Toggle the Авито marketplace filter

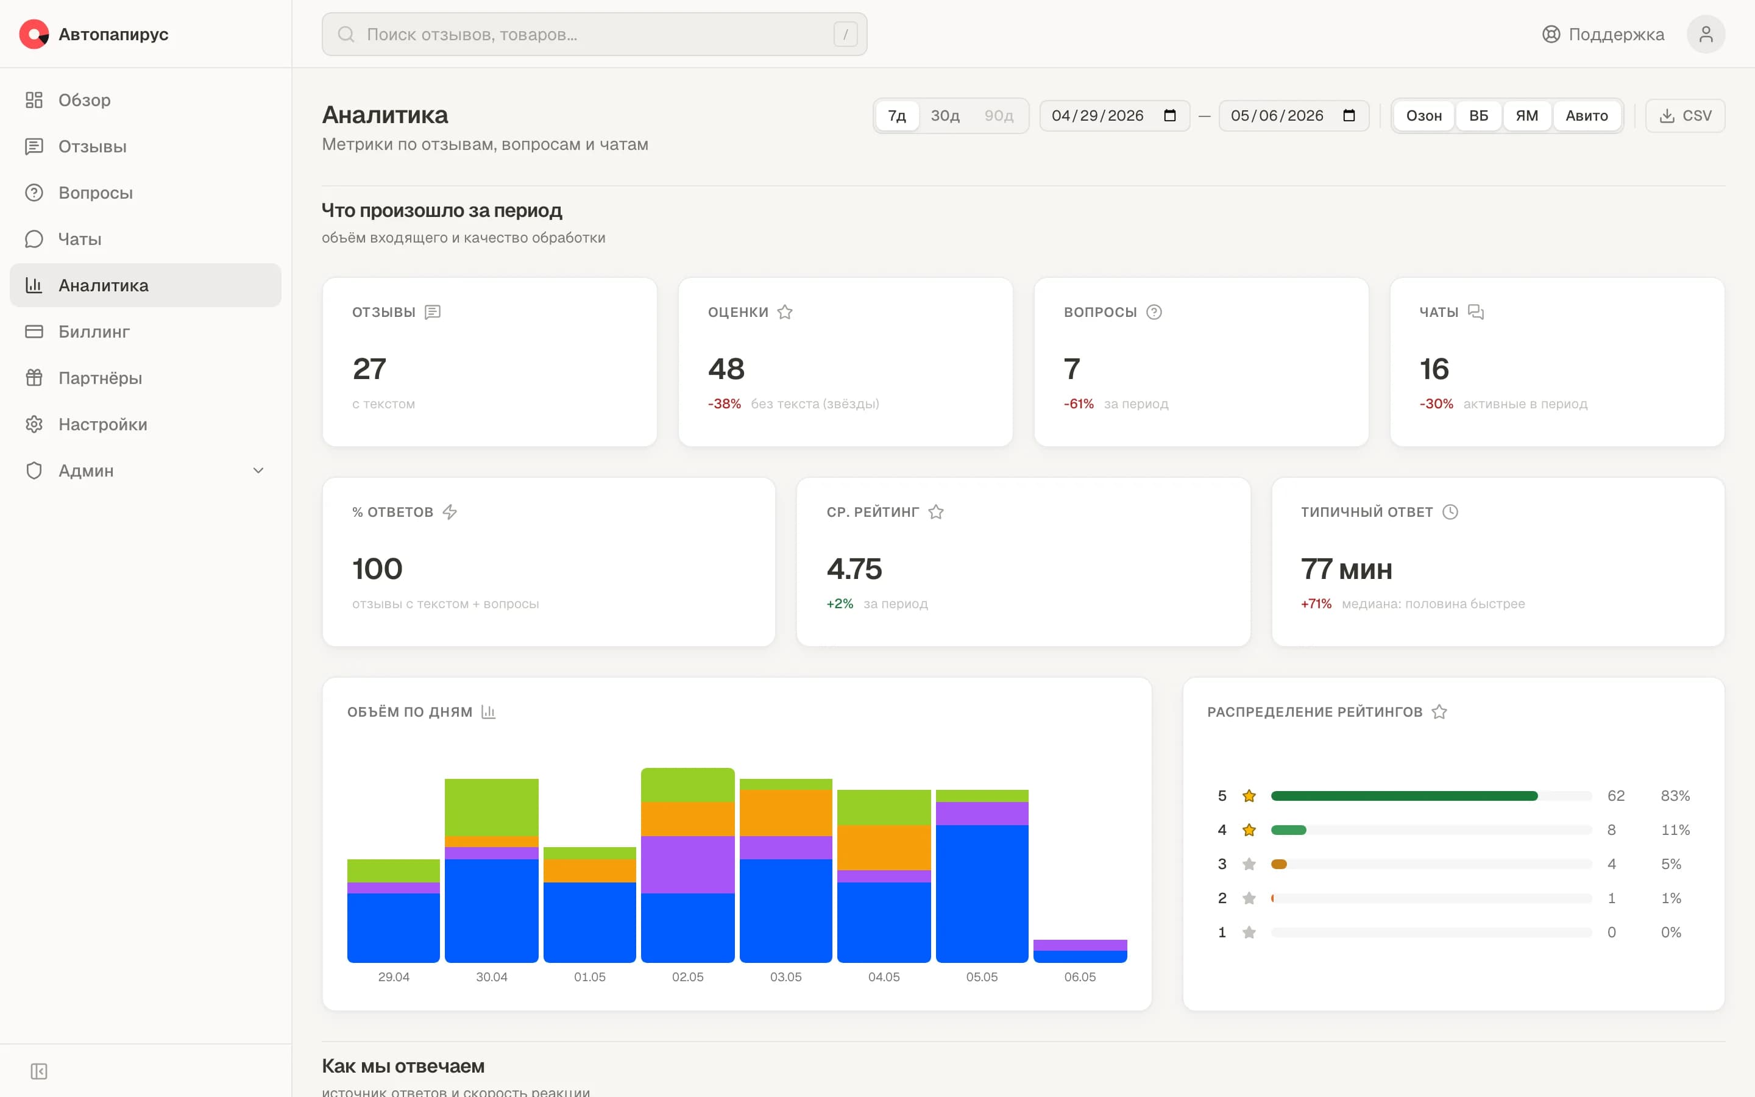pyautogui.click(x=1587, y=116)
